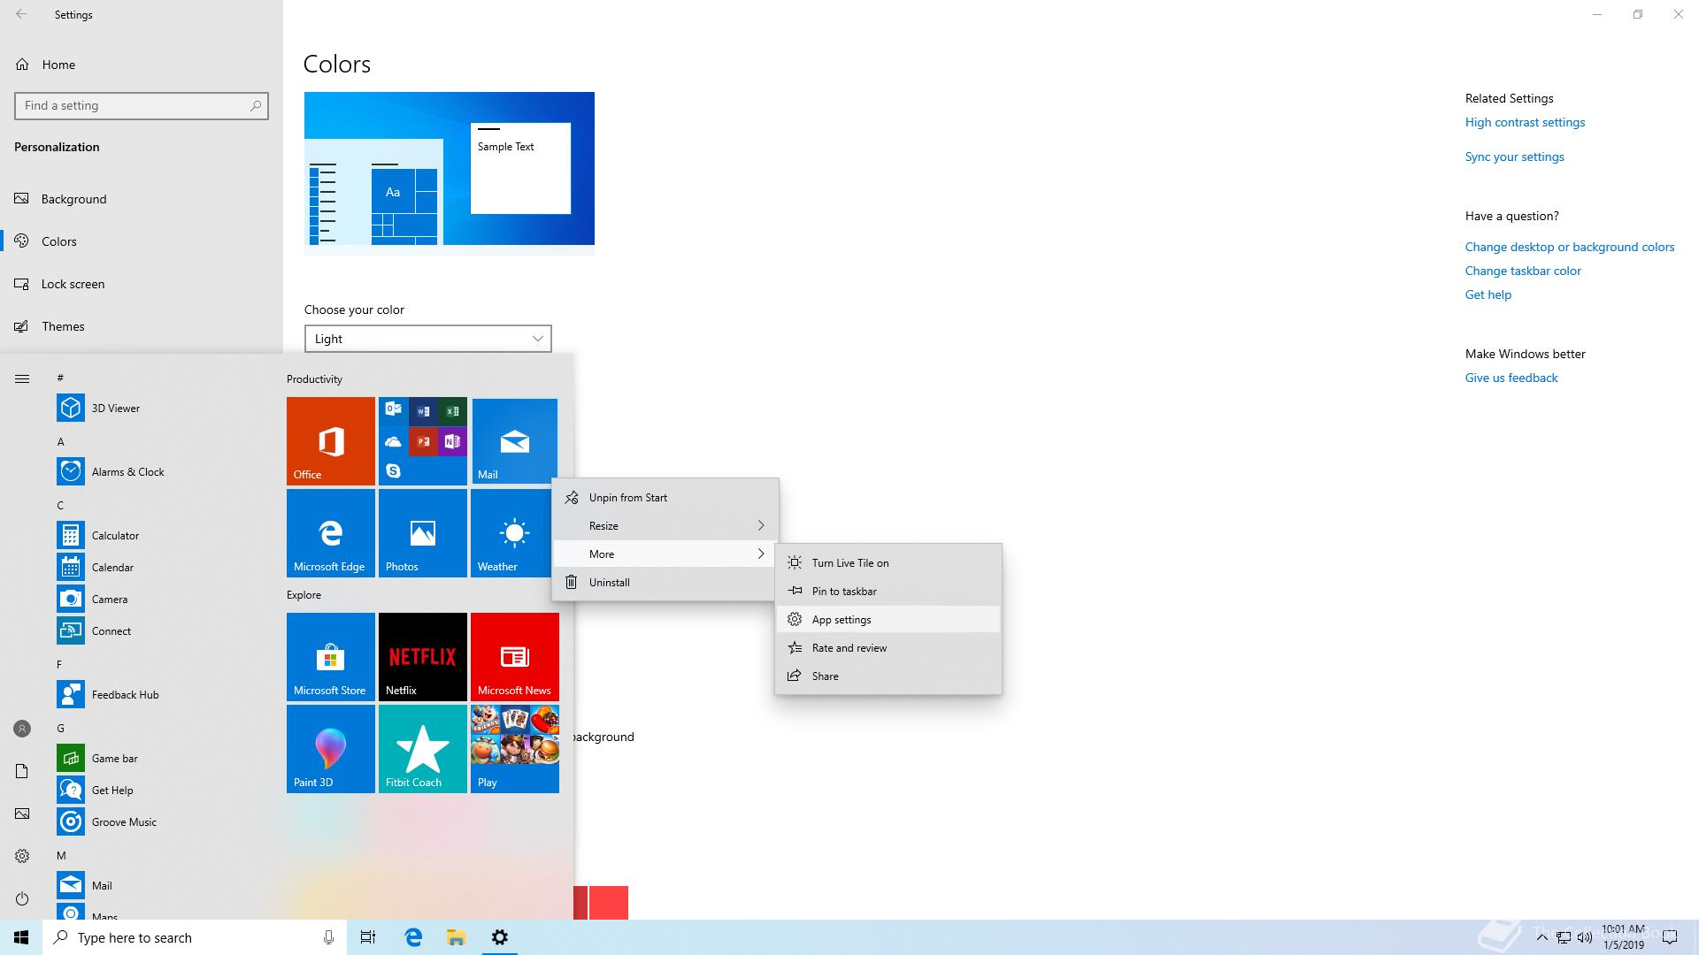Jump to letter C section header
This screenshot has width=1699, height=955.
[x=60, y=505]
